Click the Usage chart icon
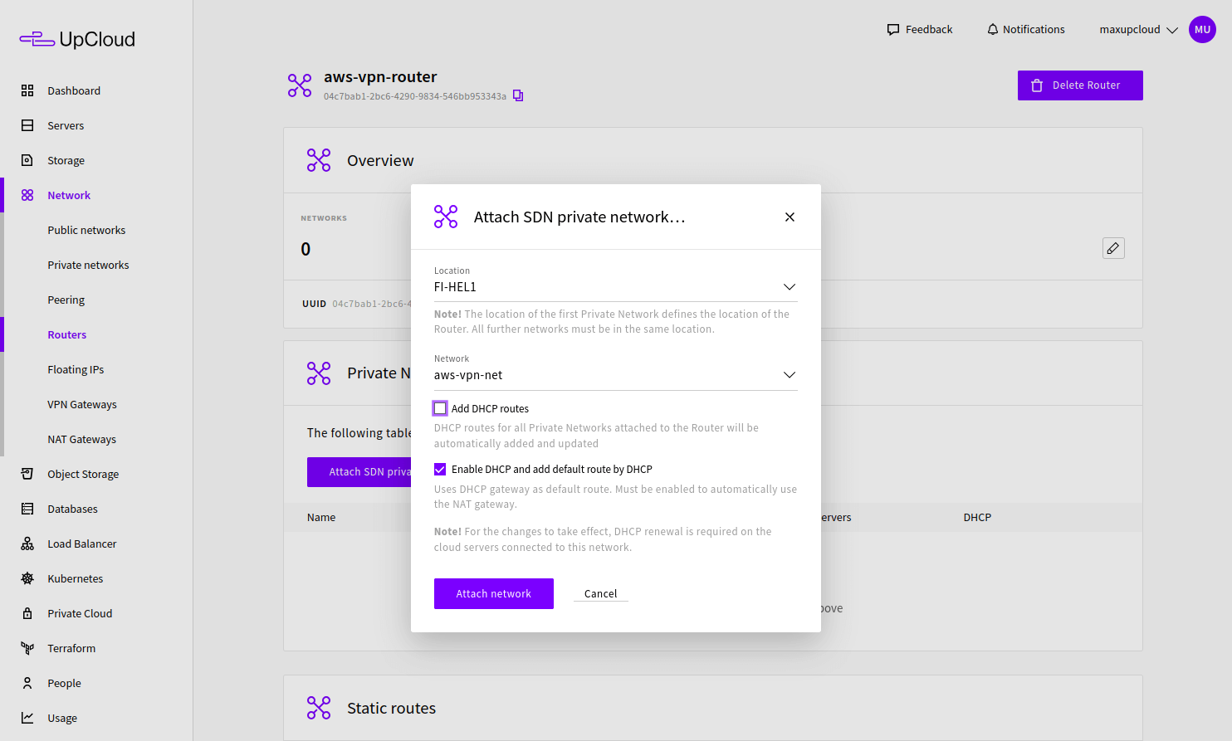Image resolution: width=1232 pixels, height=741 pixels. pyautogui.click(x=27, y=718)
